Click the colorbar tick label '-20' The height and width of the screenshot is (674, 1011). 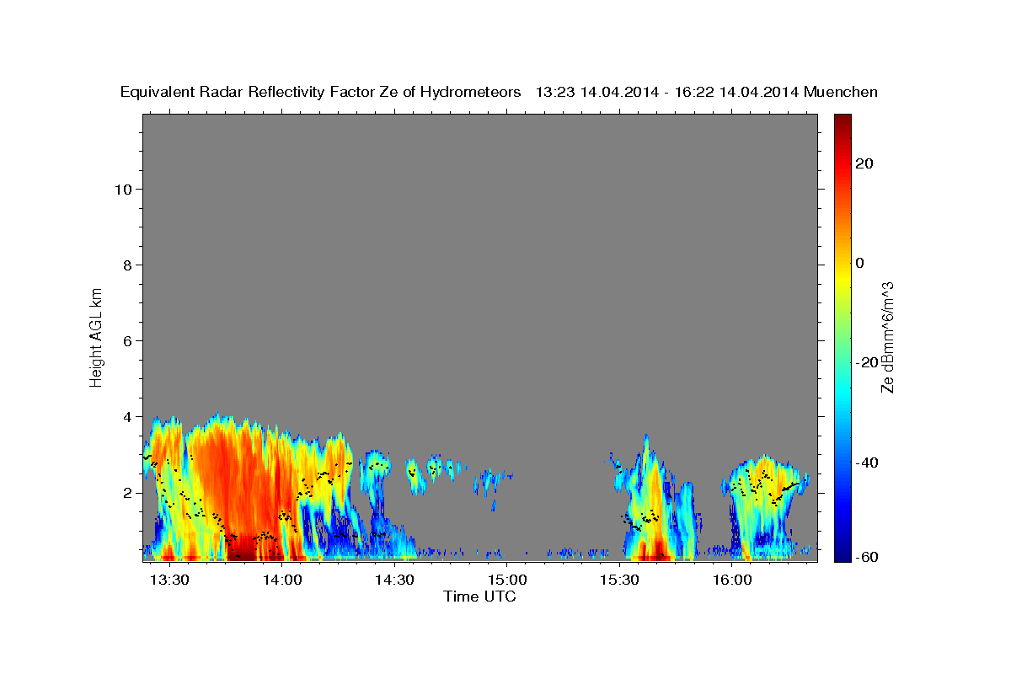coord(865,362)
